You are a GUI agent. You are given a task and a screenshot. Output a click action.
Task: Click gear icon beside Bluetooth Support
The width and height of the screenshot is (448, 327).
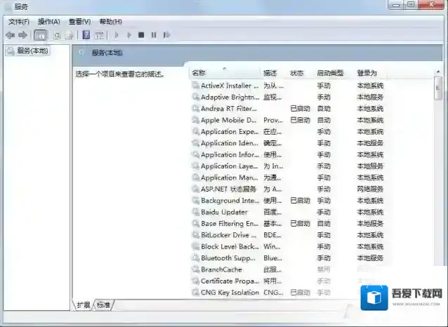tap(196, 258)
